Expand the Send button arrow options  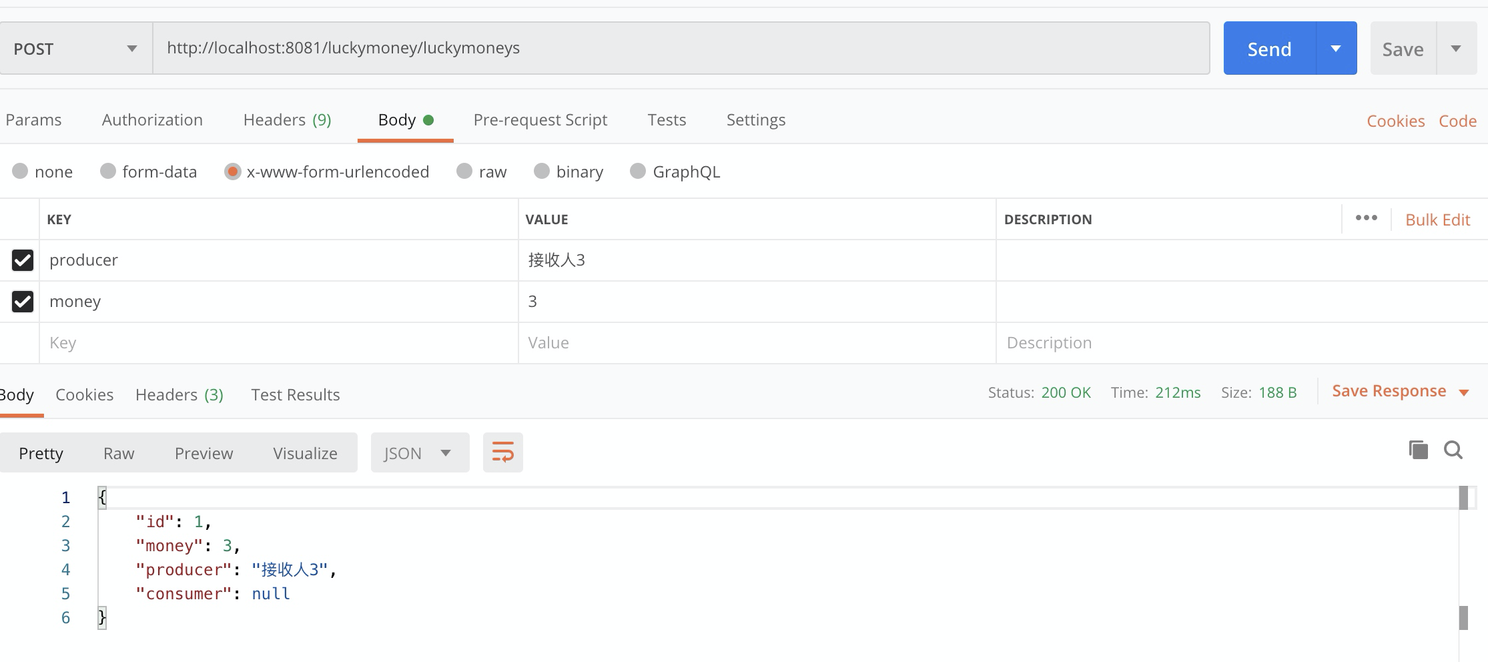1336,48
